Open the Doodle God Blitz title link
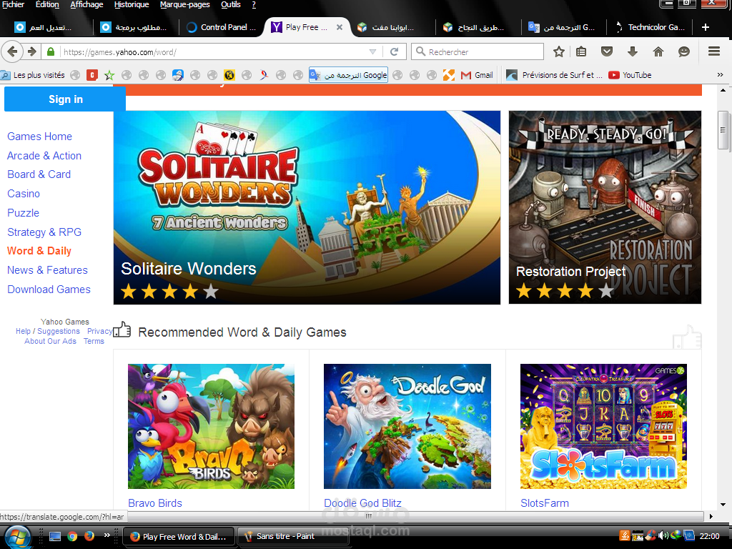Screen dimensions: 732x549 pos(362,503)
